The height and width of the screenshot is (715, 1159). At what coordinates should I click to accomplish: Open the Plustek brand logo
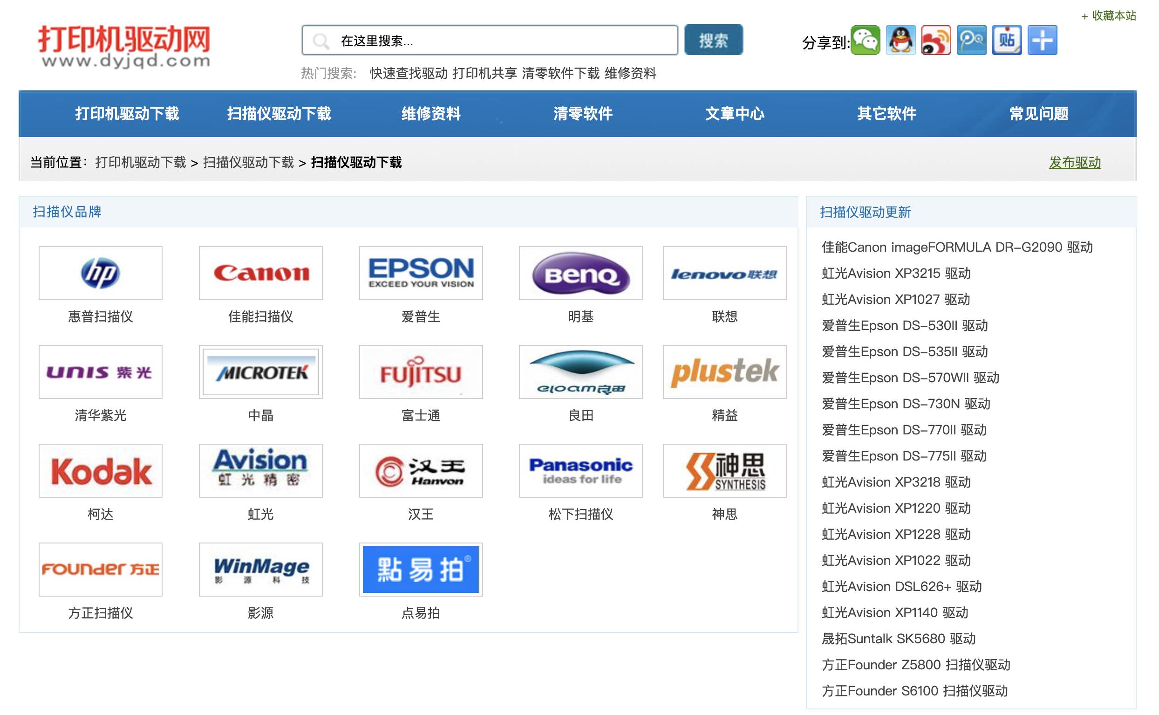tap(725, 371)
